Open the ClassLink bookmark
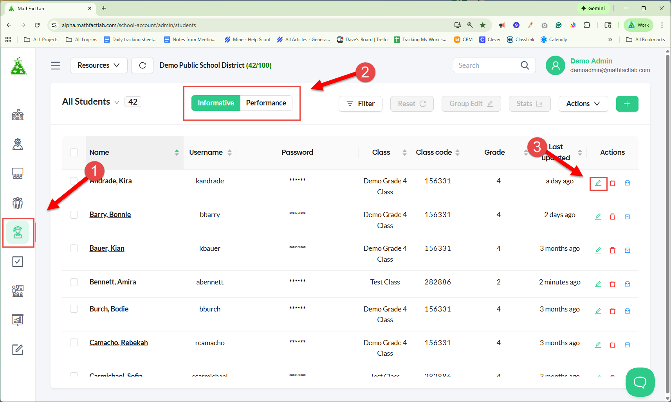The height and width of the screenshot is (402, 671). click(521, 40)
